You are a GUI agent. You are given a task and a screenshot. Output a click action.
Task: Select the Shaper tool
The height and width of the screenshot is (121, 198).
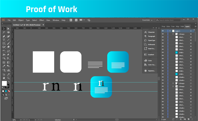click(x=4, y=47)
